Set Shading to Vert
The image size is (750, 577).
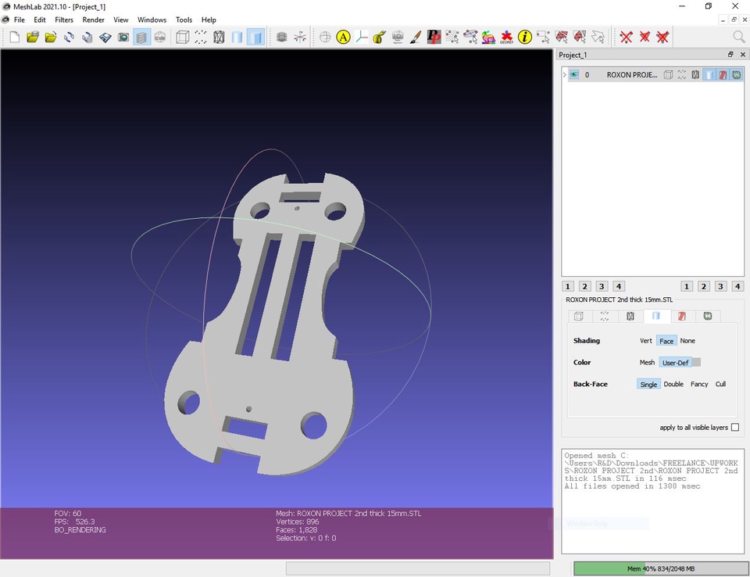coord(646,341)
